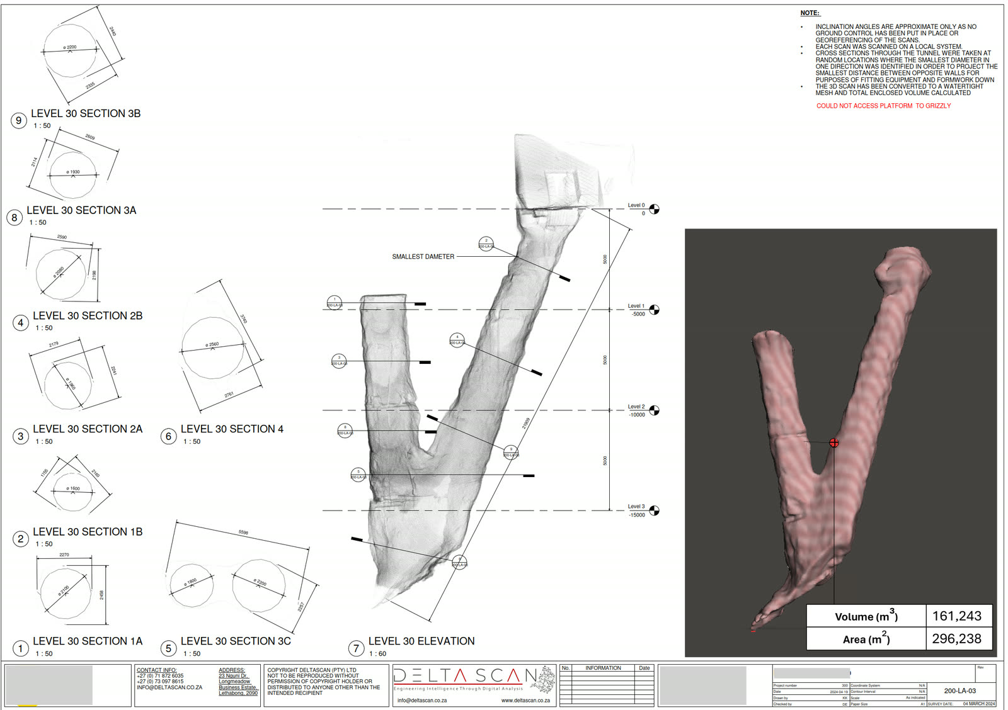Click the drawing number 200-LA-03 in title block

[960, 691]
